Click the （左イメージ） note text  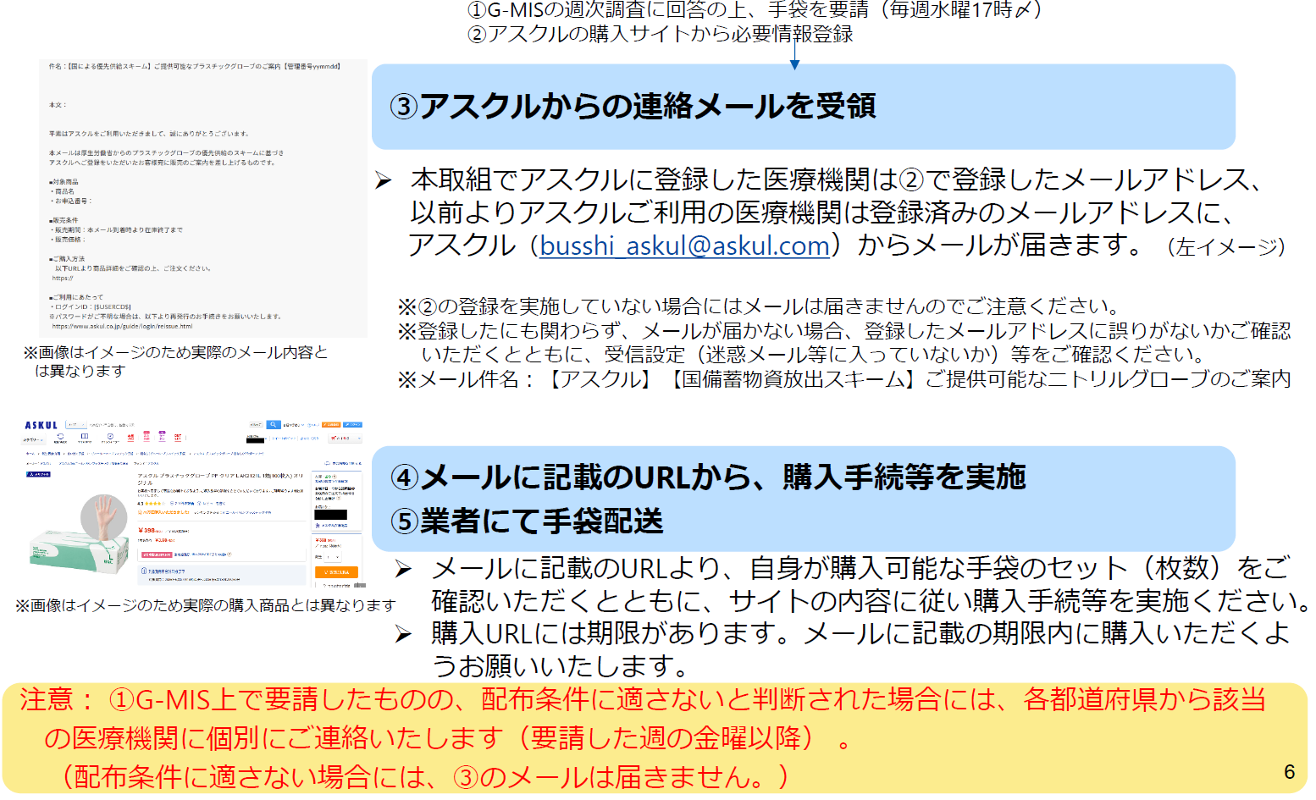(x=1225, y=247)
